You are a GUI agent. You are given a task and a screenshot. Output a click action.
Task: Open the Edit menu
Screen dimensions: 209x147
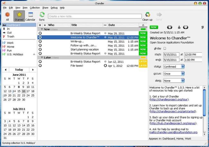tap(11, 8)
